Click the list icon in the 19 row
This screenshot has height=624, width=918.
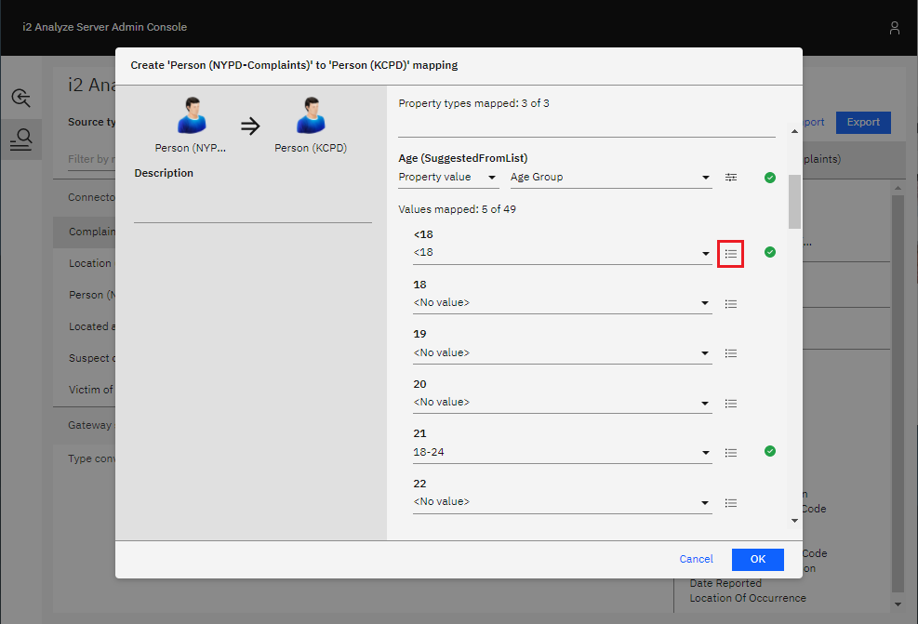[730, 353]
